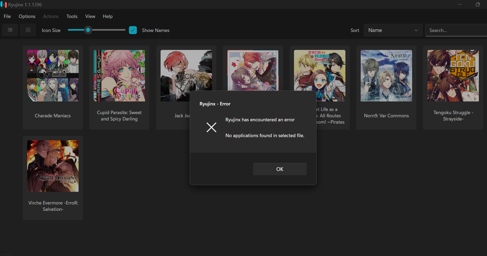Restore down the Ryujinx window

click(478, 4)
